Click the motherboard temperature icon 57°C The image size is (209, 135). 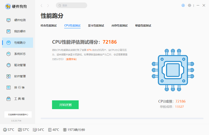coord(20,130)
